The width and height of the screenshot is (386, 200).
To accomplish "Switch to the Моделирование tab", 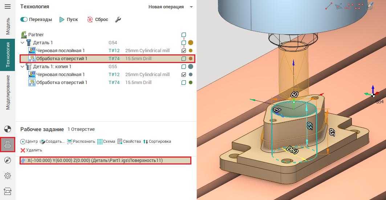I will coord(8,92).
